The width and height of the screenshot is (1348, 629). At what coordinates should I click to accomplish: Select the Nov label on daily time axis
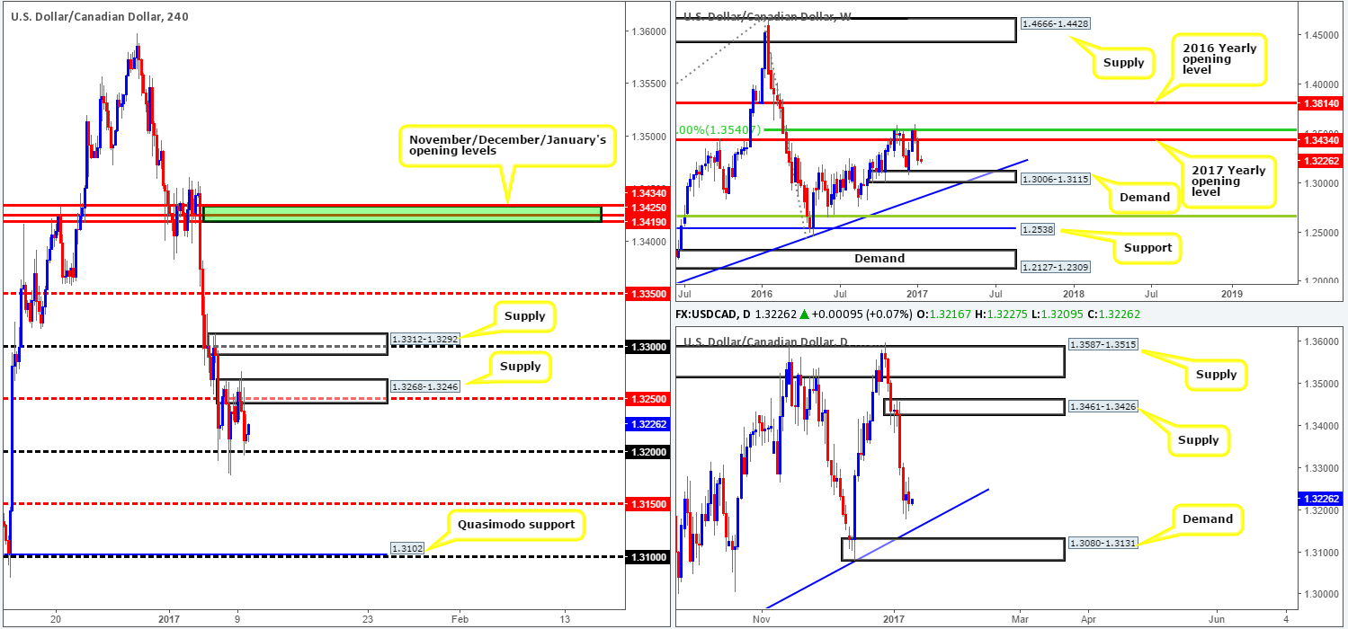coord(761,619)
